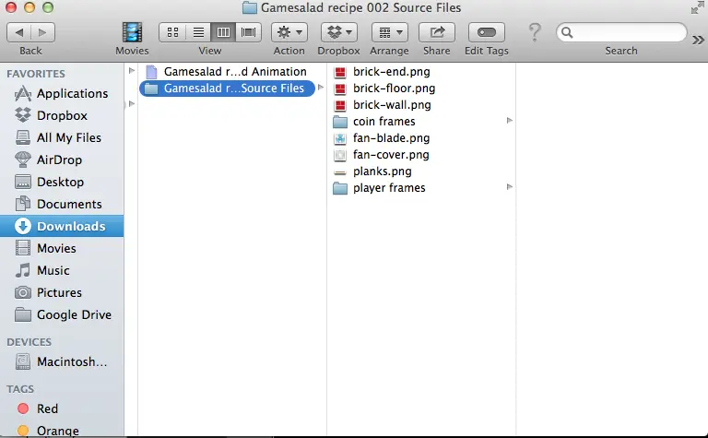Switch to icon view
The width and height of the screenshot is (708, 438).
click(172, 32)
